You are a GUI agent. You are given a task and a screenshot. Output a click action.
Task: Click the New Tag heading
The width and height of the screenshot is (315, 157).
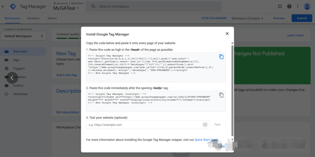click(x=66, y=53)
